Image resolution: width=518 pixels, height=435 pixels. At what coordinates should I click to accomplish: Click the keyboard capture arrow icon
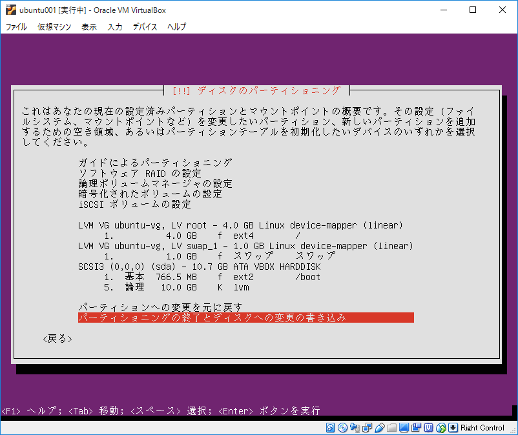pyautogui.click(x=453, y=428)
